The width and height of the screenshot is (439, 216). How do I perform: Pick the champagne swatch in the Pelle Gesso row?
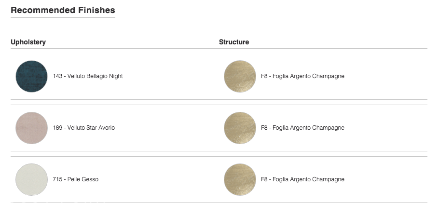pos(240,179)
